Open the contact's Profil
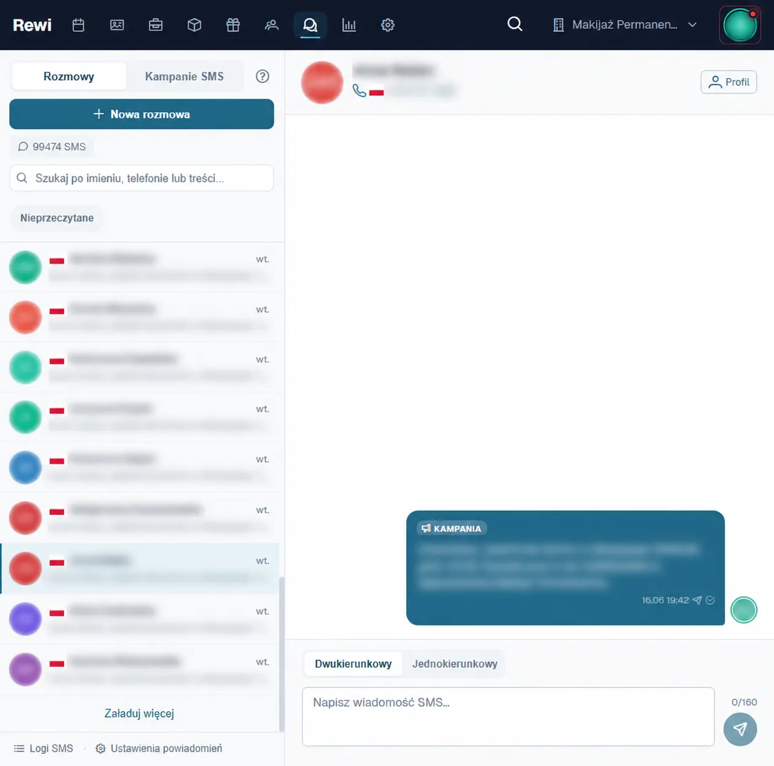The height and width of the screenshot is (766, 774). (x=729, y=82)
